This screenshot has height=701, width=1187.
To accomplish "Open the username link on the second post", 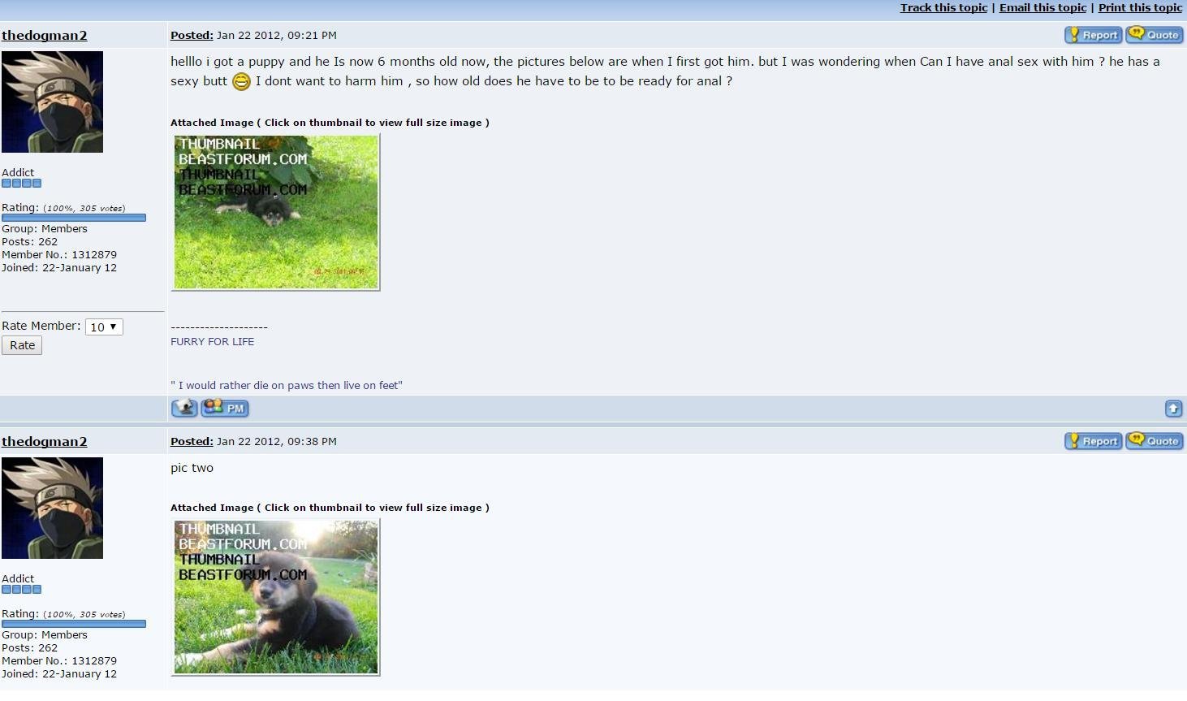I will pos(45,442).
